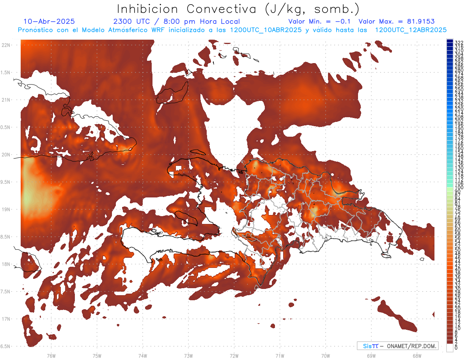The image size is (468, 361).
Task: Click the '70W' longitude label
Action: (325, 356)
